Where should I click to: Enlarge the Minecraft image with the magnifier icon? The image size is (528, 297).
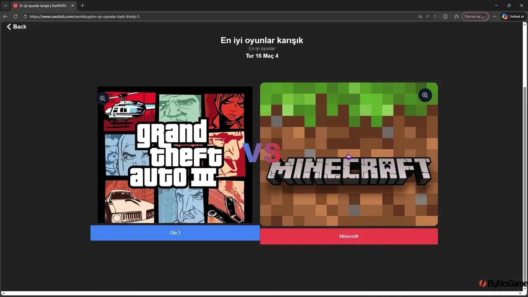click(x=425, y=95)
